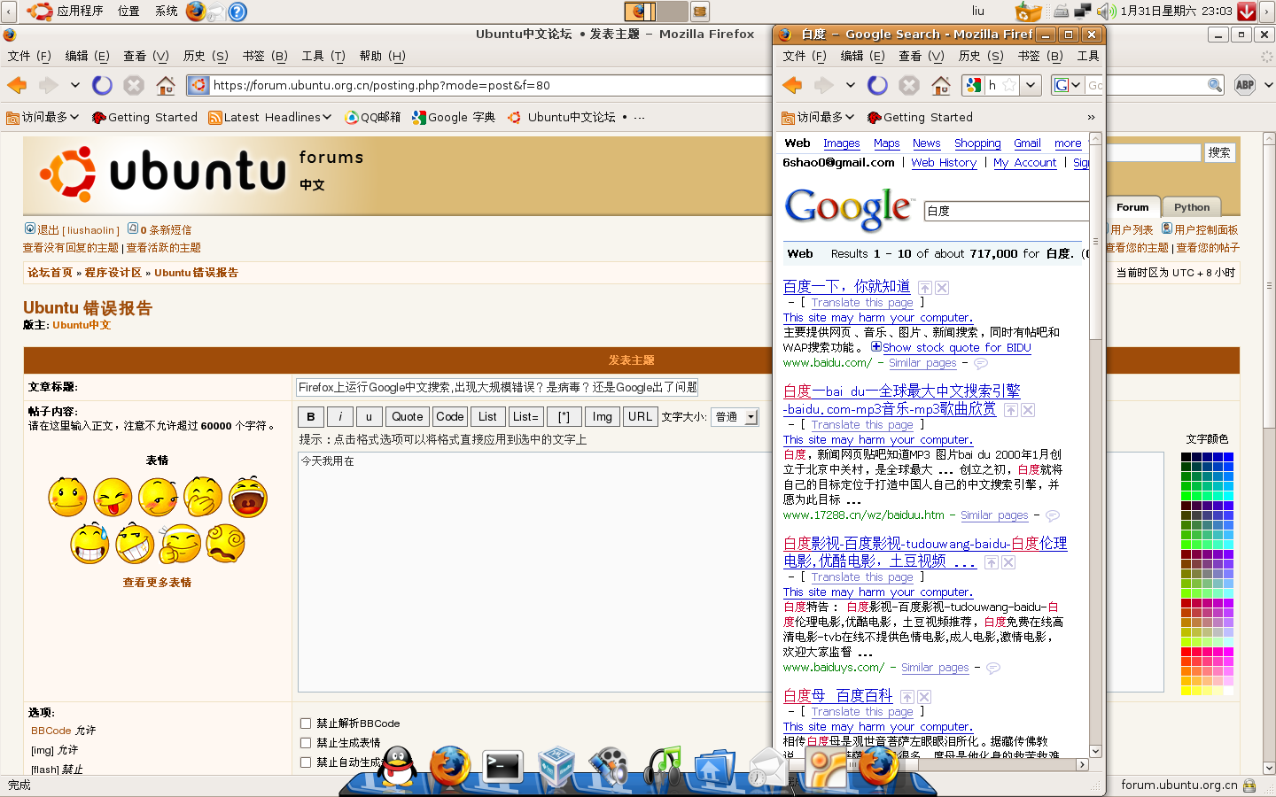Open VirtualBox from the dock
The width and height of the screenshot is (1276, 797).
click(556, 767)
